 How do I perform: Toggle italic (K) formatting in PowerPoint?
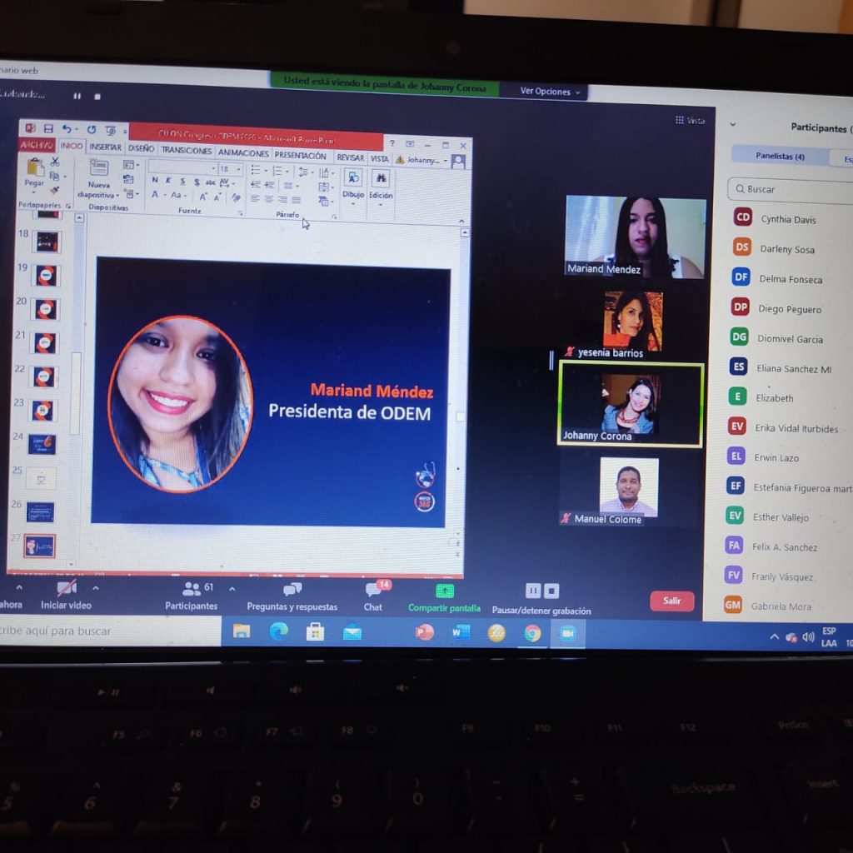click(168, 180)
